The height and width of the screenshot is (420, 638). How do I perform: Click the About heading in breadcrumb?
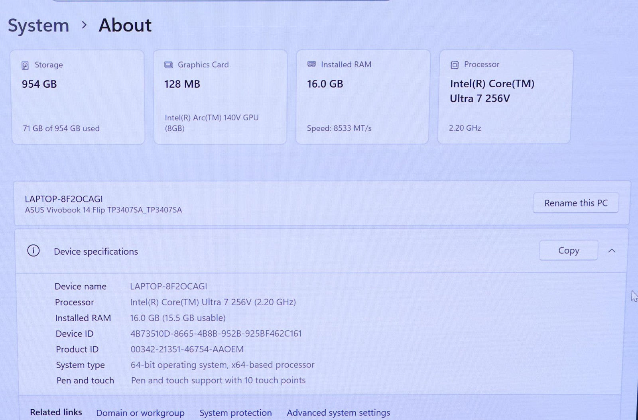125,26
